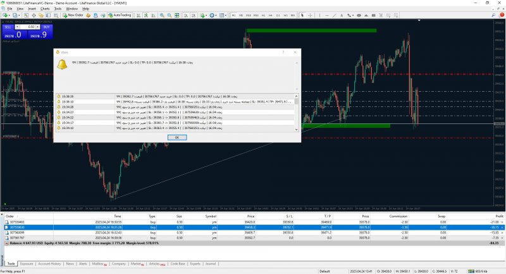Screen dimensions: 506x274
Task: Switch to the Account History tab
Action: [49, 263]
